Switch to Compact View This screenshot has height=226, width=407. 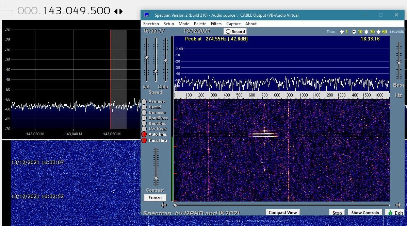pos(282,212)
